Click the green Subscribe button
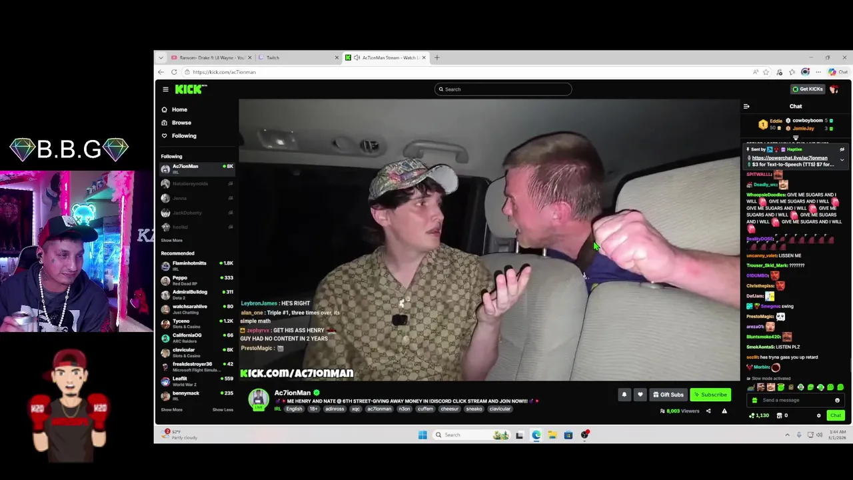 (710, 395)
